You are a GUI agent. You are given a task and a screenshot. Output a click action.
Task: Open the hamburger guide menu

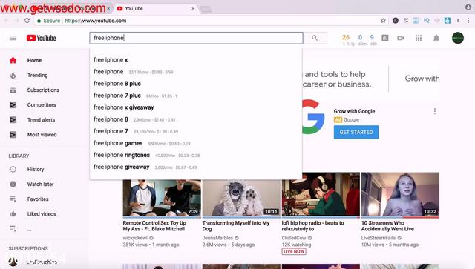point(13,38)
